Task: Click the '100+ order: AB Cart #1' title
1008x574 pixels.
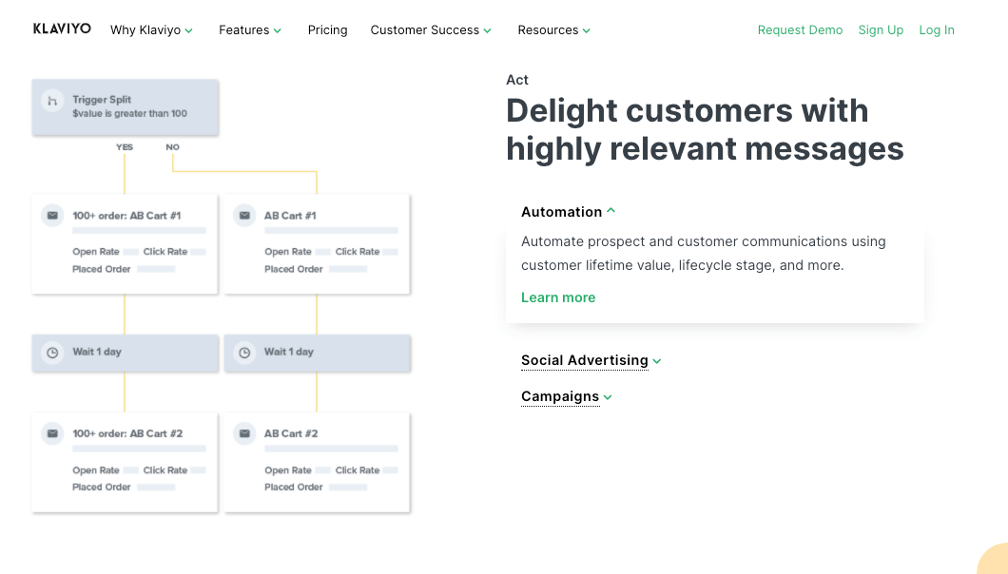Action: tap(126, 216)
